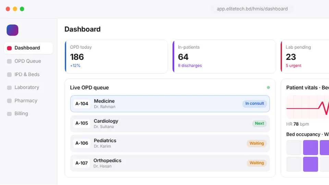Viewport: 329px width, 185px height.
Task: Click the grey icon beside Pharmacy
Action: 9,101
